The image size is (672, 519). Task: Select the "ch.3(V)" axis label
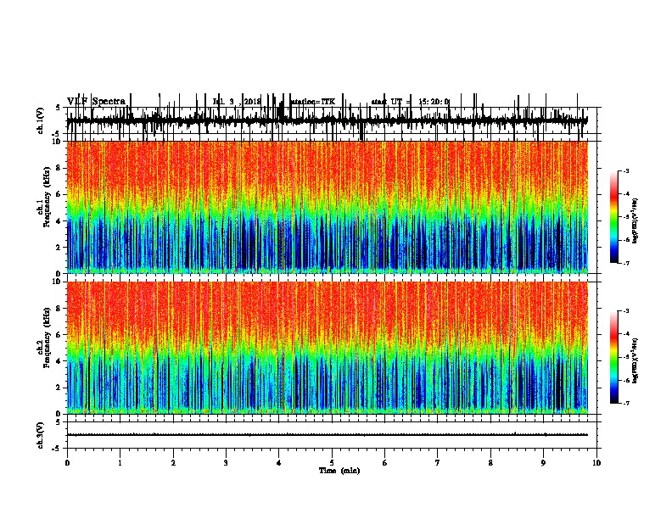[41, 435]
